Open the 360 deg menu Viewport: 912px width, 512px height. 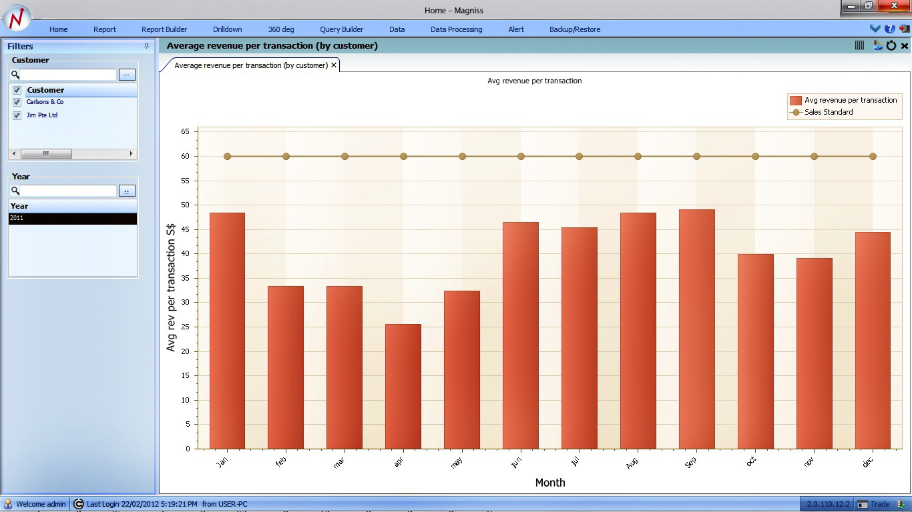click(x=281, y=29)
